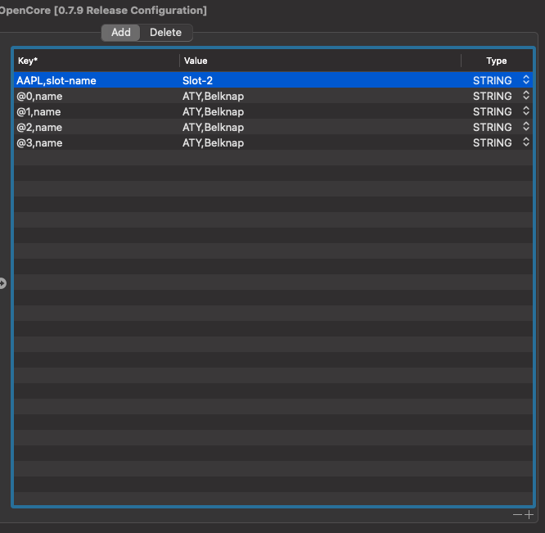This screenshot has height=533, width=545.
Task: Select the @0,name key cell
Action: pos(97,96)
